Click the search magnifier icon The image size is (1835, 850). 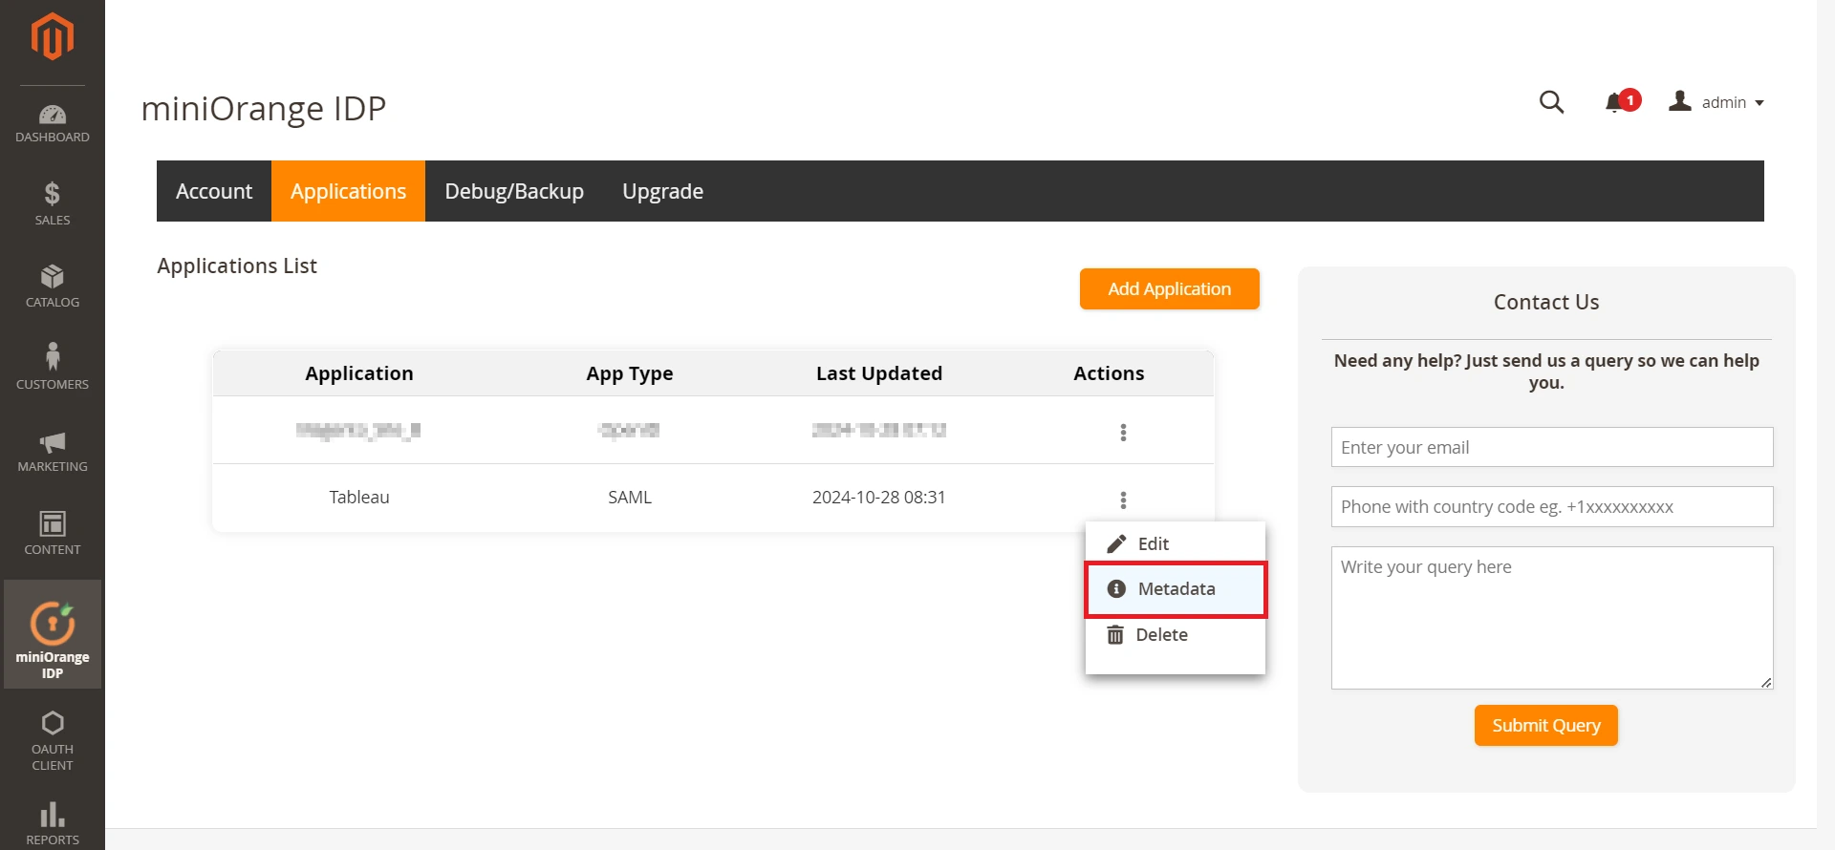(1551, 101)
